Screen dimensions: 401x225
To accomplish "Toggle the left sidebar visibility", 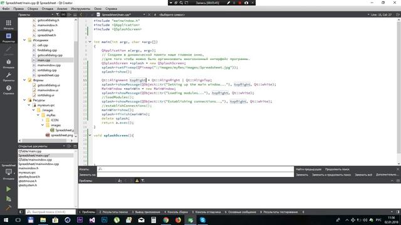I will (21, 212).
